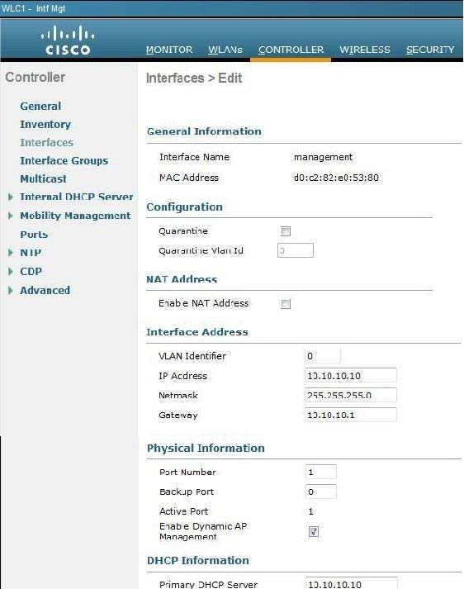Open the WIRELESS menu

(365, 50)
